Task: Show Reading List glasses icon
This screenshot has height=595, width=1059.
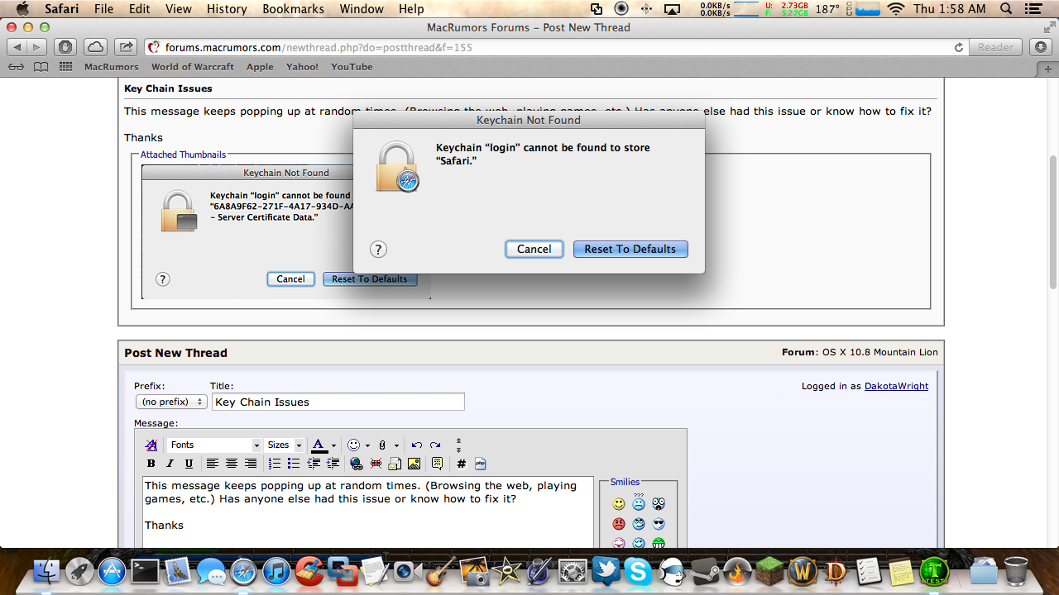Action: coord(15,67)
